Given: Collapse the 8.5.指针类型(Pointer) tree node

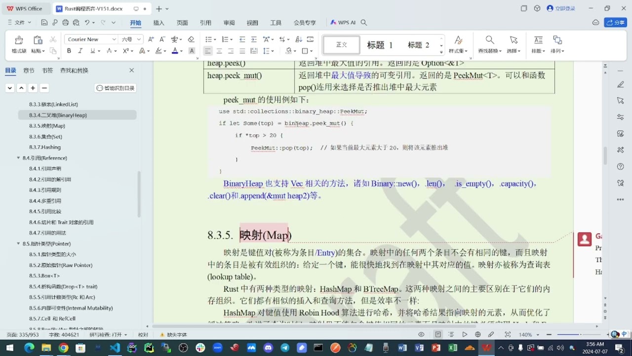Looking at the screenshot, I should pos(18,244).
